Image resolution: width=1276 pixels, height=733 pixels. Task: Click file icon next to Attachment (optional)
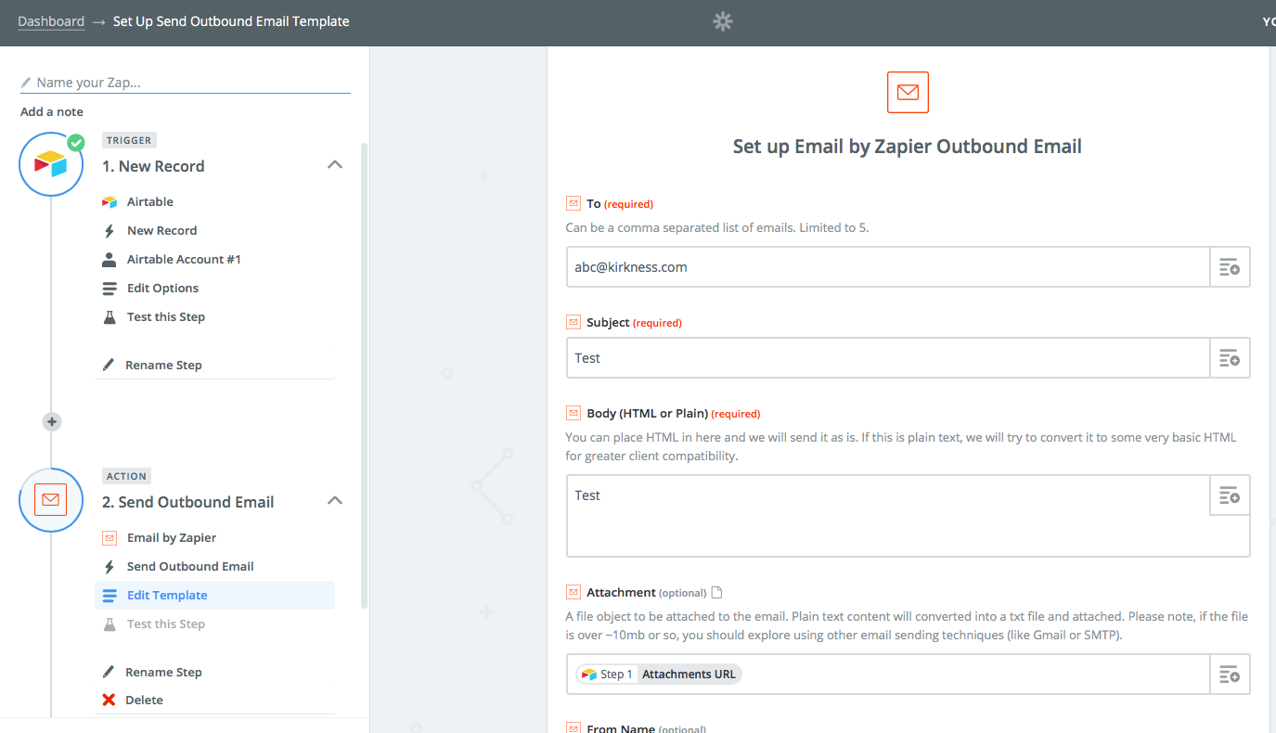[715, 592]
